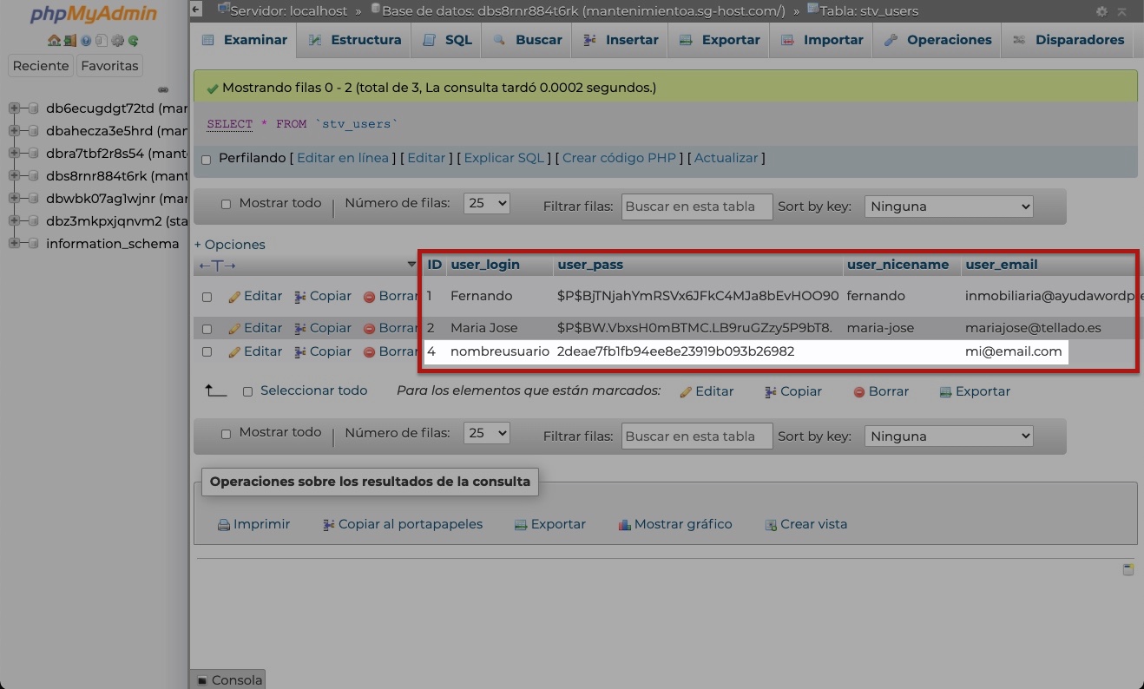
Task: Open phpMyAdmin home page via house icon
Action: click(54, 40)
